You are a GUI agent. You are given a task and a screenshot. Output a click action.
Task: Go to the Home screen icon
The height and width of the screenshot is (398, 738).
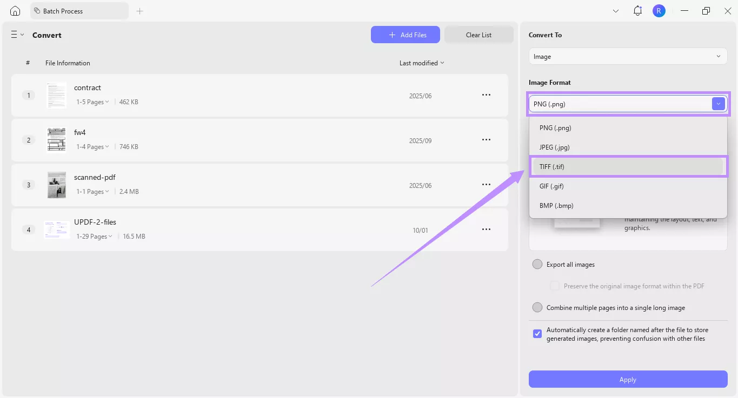[15, 11]
